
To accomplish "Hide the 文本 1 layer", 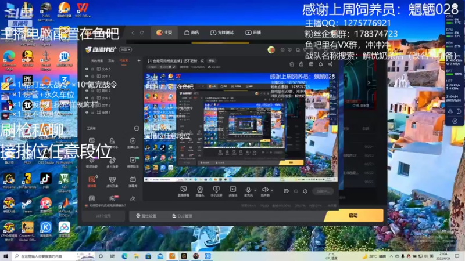I will pyautogui.click(x=87, y=77).
